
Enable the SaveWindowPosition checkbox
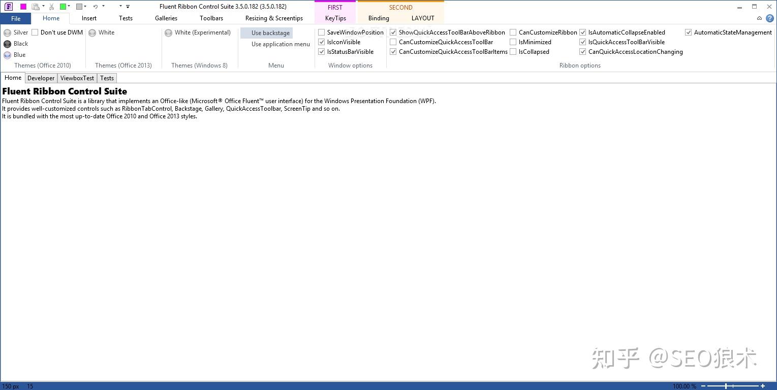click(x=321, y=32)
